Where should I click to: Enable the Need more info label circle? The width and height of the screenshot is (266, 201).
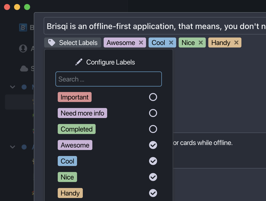[153, 113]
